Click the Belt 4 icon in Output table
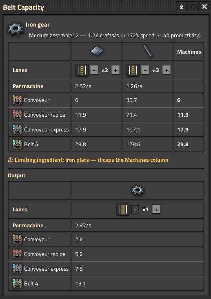This screenshot has width=211, height=299. click(17, 283)
